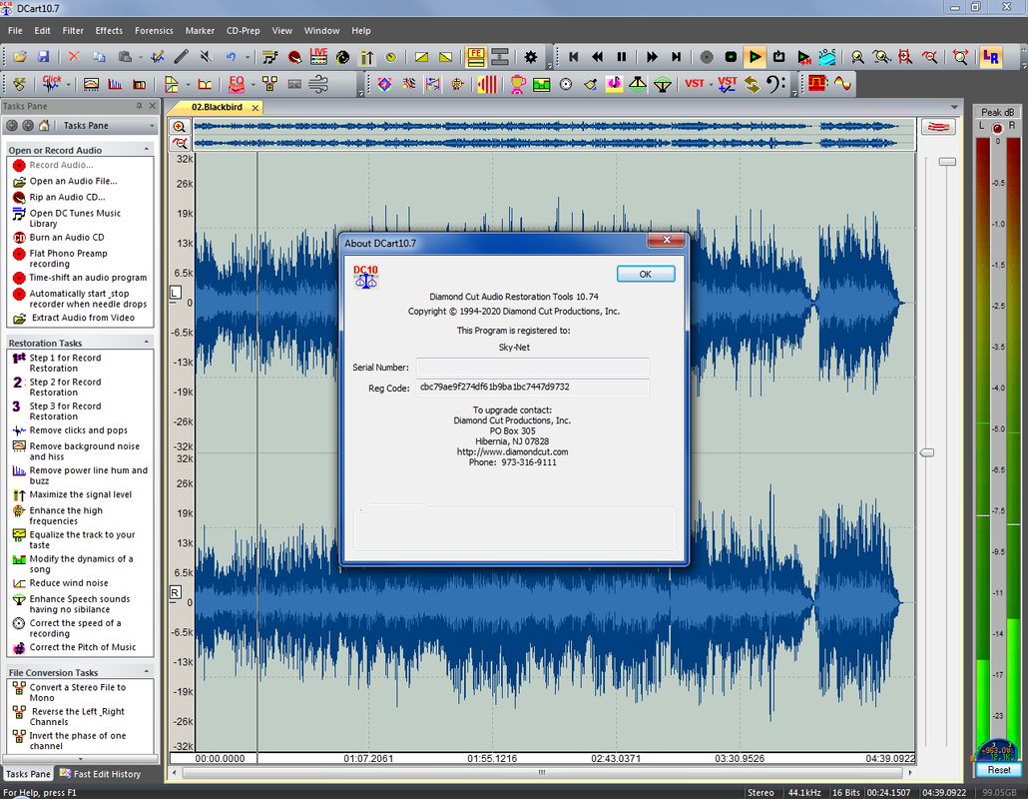Open the EQ toolbar dropdown arrow

pos(254,84)
